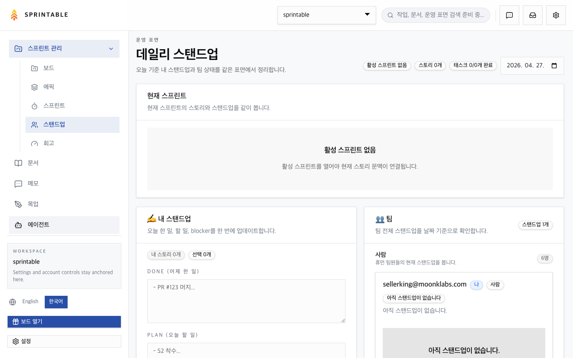Click the 나 tag beside sellerking
573x358 pixels.
[x=476, y=285]
